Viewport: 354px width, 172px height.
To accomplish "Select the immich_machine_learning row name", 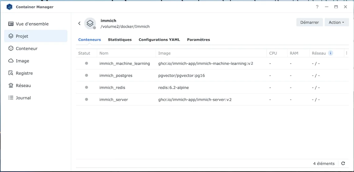I will click(x=124, y=63).
